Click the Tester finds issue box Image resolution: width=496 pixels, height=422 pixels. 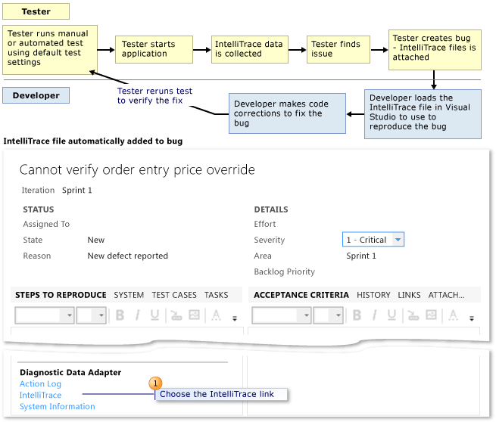pyautogui.click(x=338, y=50)
